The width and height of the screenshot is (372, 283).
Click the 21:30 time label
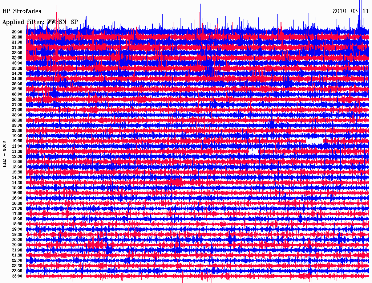[17, 255]
